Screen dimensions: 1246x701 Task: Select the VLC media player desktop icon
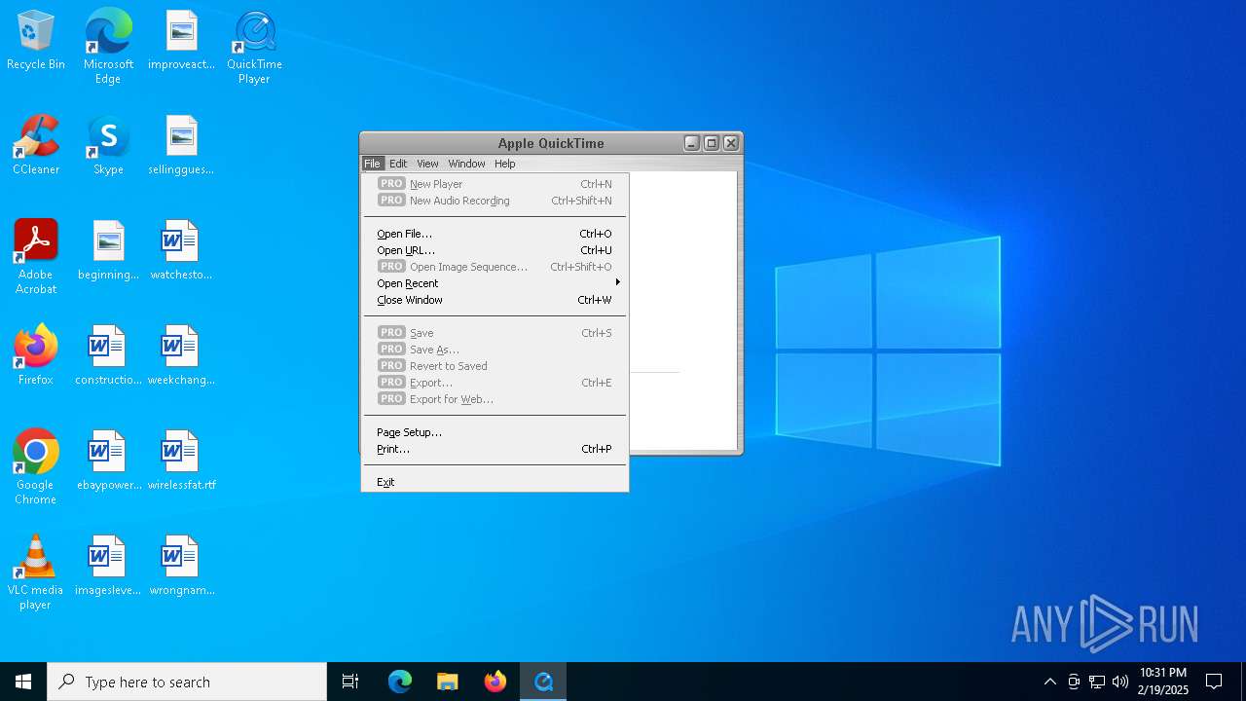tap(36, 572)
